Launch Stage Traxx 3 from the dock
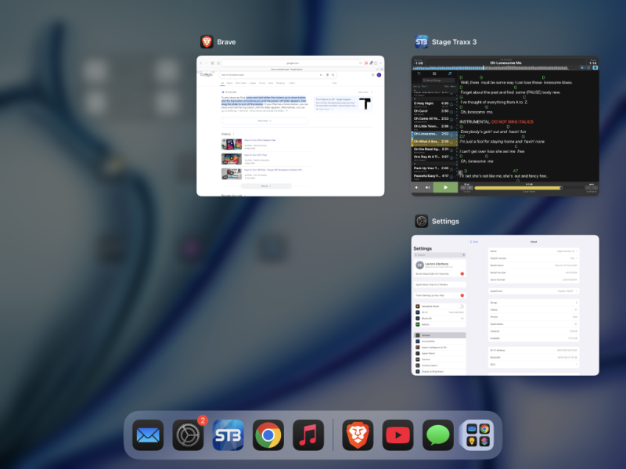 click(228, 435)
